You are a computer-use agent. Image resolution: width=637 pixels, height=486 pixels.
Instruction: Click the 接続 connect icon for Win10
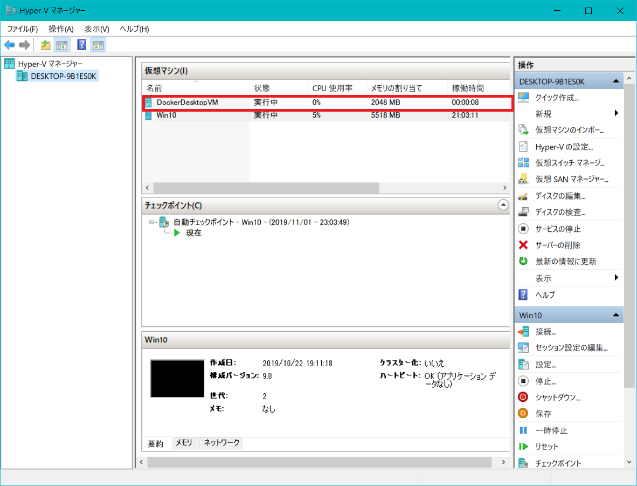click(523, 331)
